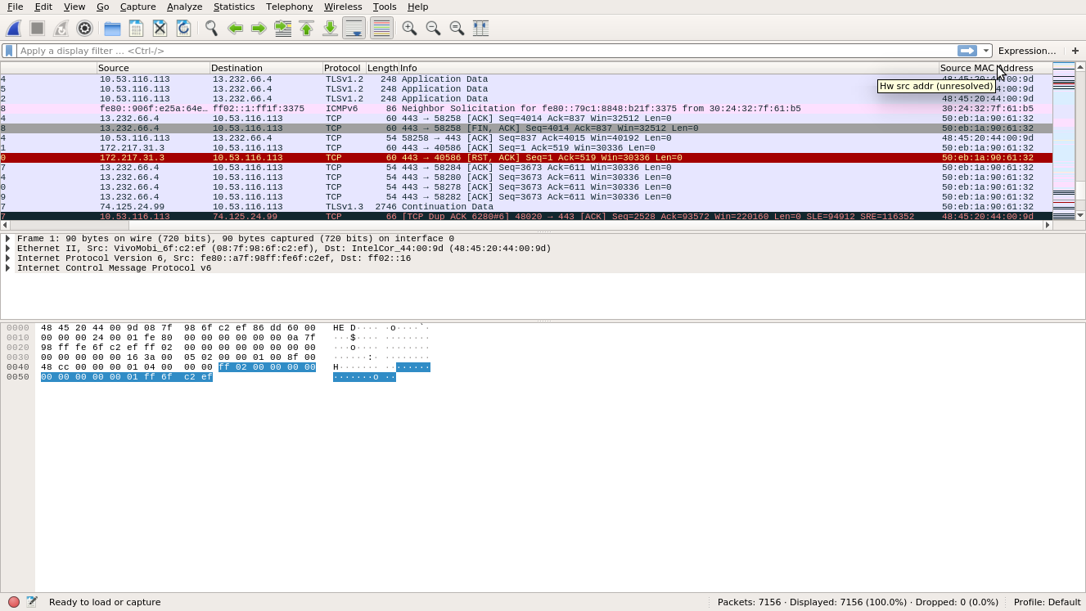
Task: Click the intelligent scrollbar minimap
Action: (x=1063, y=141)
